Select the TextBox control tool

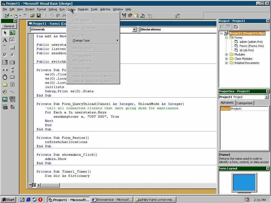point(12,40)
